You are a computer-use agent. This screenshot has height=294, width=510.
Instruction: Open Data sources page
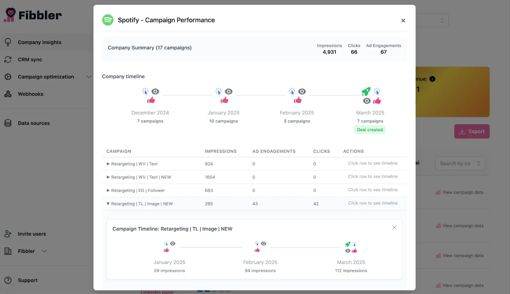coord(33,123)
